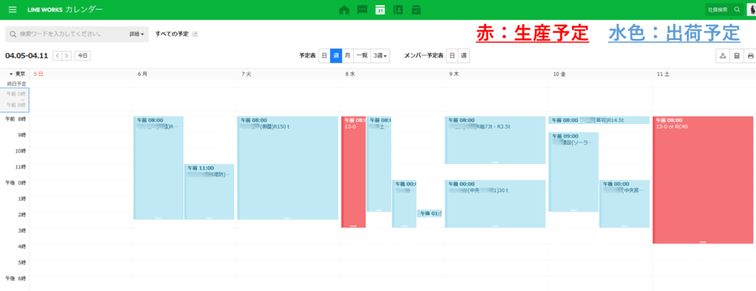Open Wednesday's red 13-0 production event
This screenshot has width=756, height=291.
(x=354, y=172)
